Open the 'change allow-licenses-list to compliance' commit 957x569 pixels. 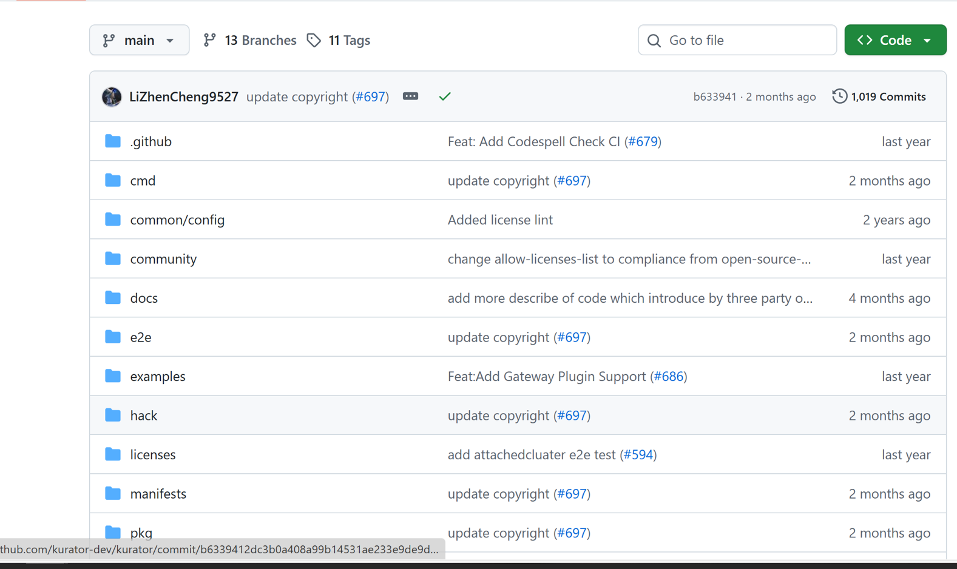629,259
